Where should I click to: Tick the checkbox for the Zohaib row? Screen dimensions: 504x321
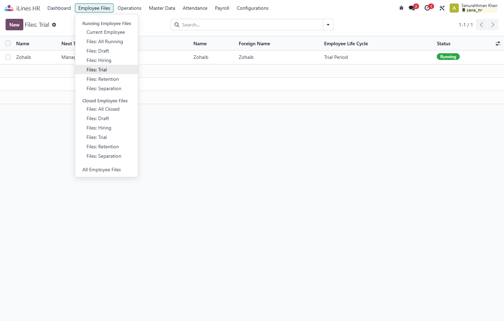8,57
